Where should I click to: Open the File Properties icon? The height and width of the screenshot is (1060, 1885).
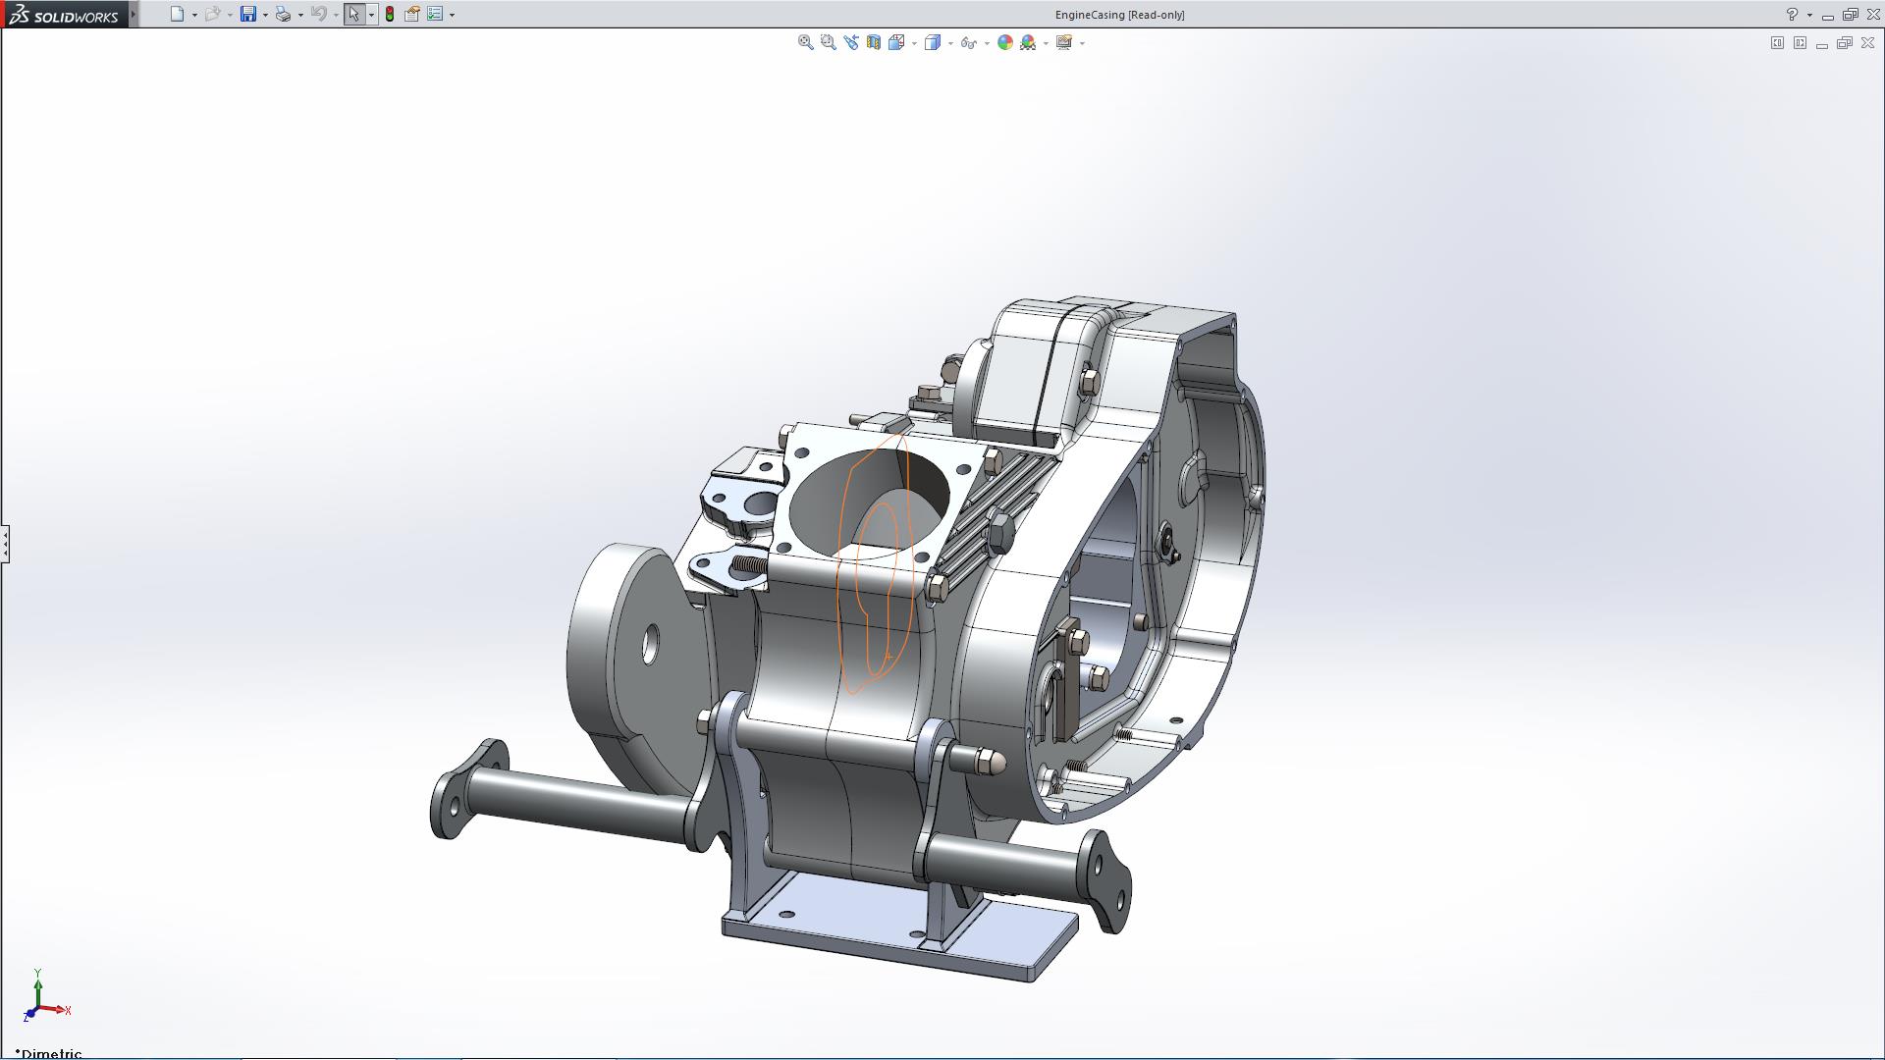click(x=412, y=14)
